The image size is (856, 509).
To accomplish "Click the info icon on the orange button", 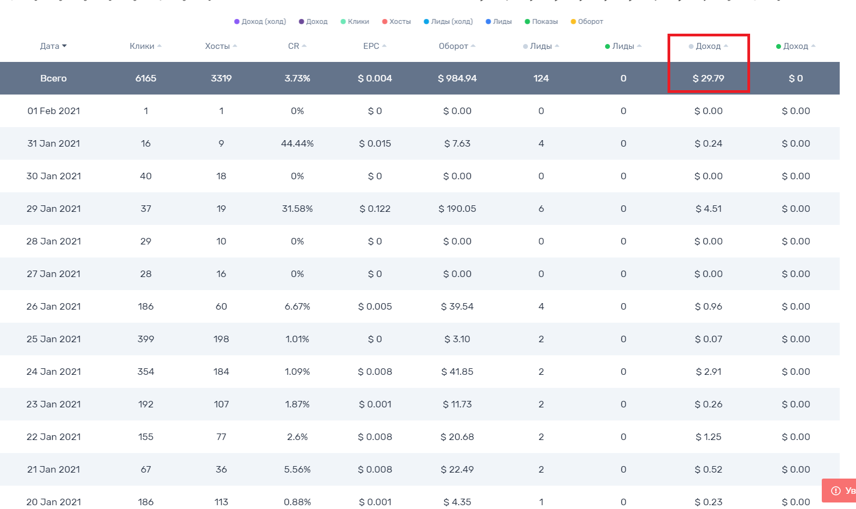I will coord(836,491).
